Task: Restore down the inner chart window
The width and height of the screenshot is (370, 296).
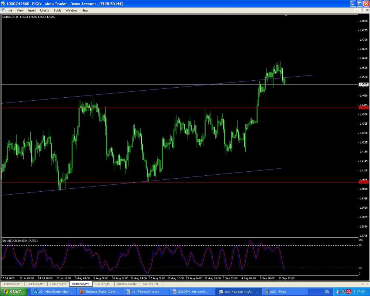Action: tap(362, 10)
